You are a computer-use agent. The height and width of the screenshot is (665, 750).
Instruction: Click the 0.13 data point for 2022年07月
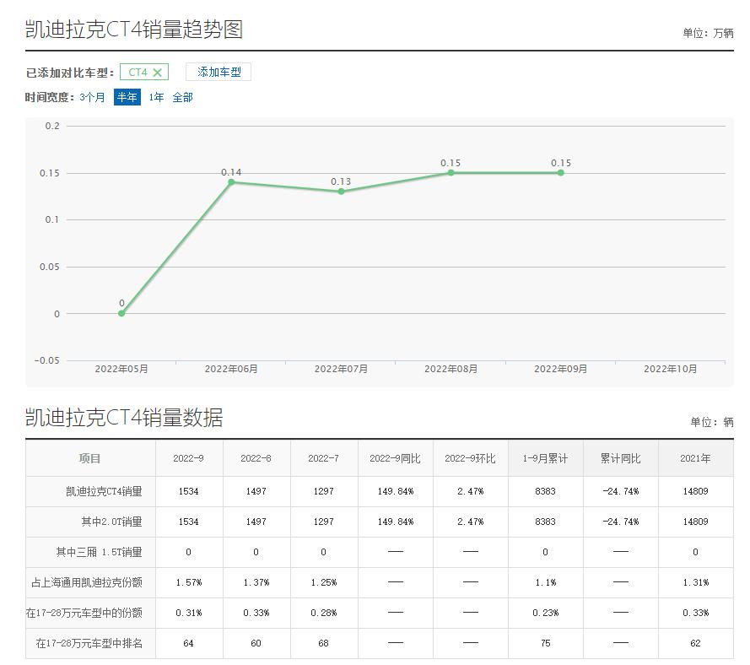point(340,191)
